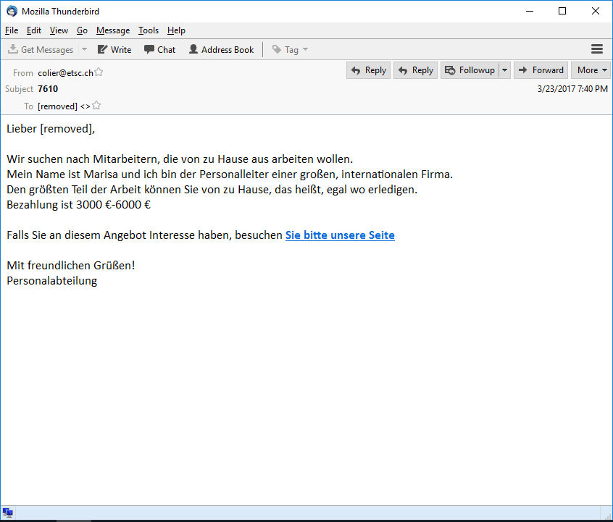Expand the Followup dropdown arrow
Image resolution: width=613 pixels, height=522 pixels.
pyautogui.click(x=504, y=70)
